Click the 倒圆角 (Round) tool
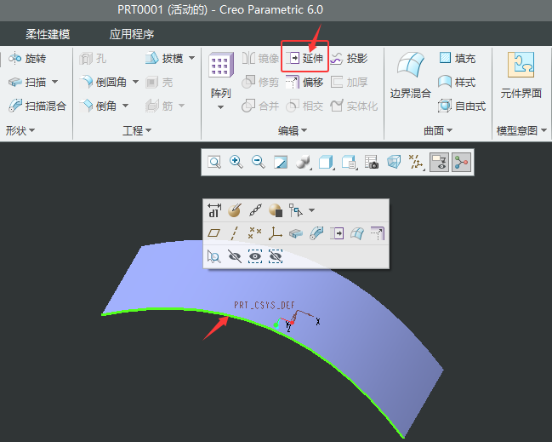The image size is (552, 442). pyautogui.click(x=103, y=82)
